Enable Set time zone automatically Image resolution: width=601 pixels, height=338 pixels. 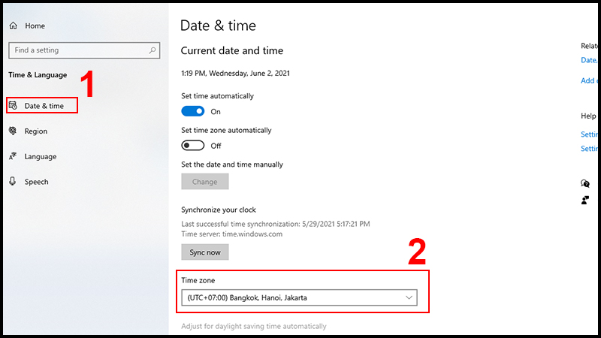coord(193,145)
